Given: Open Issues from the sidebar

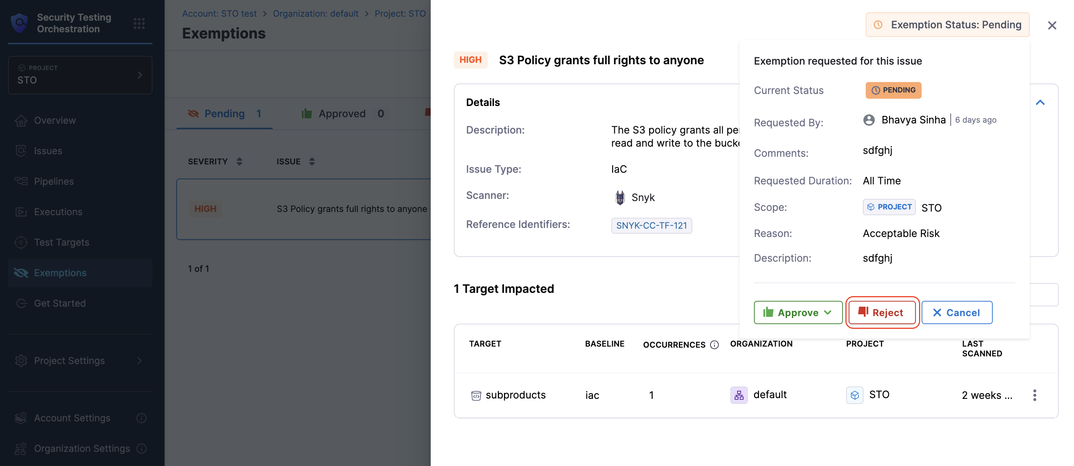Looking at the screenshot, I should pyautogui.click(x=48, y=151).
